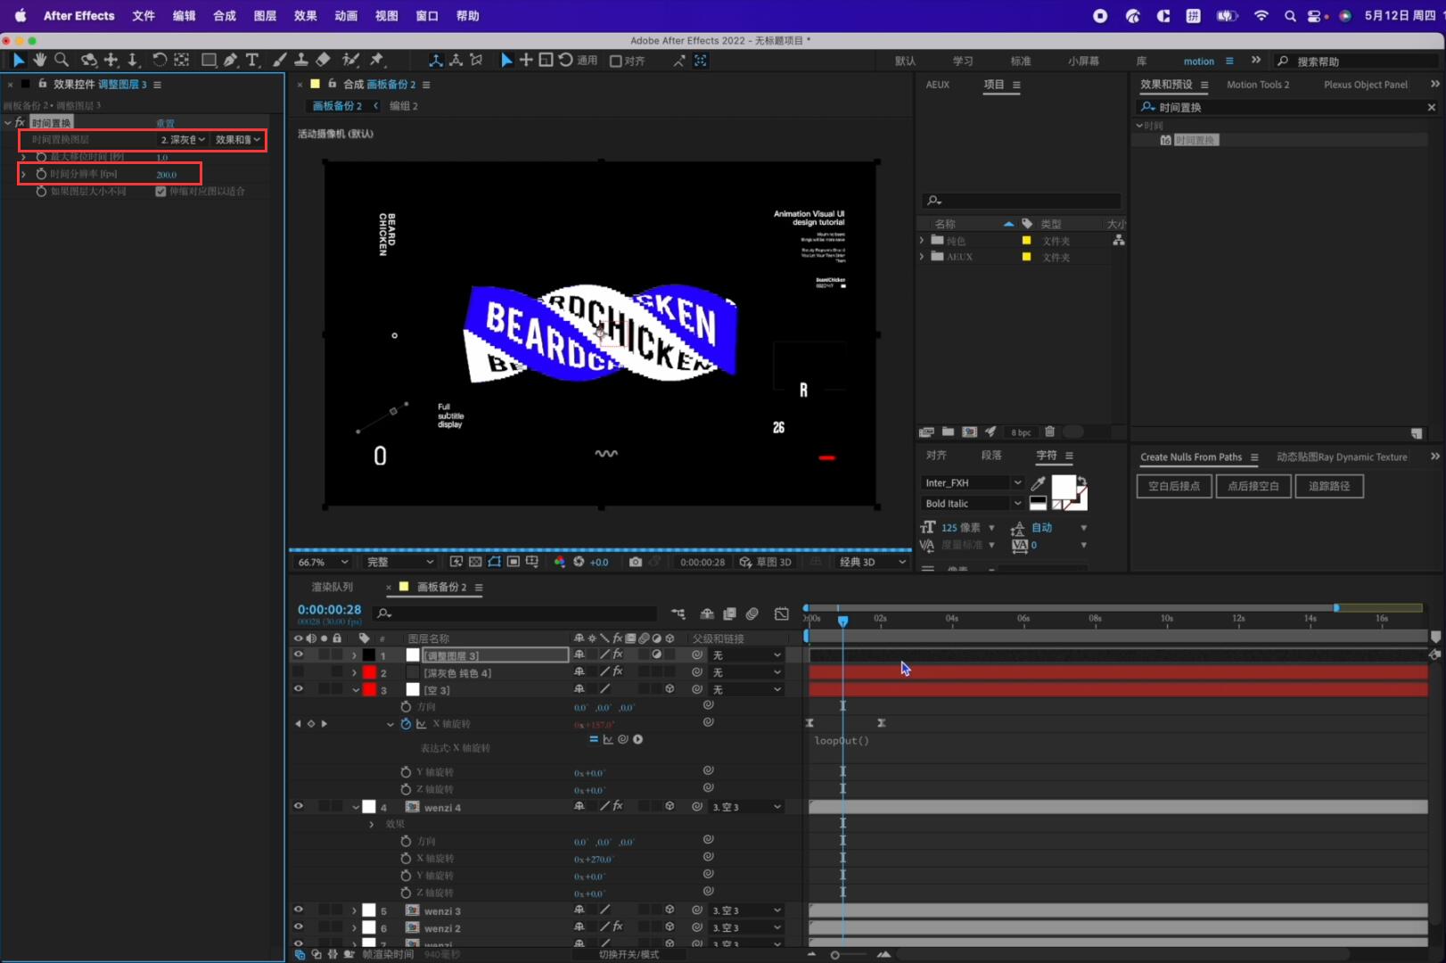Image resolution: width=1446 pixels, height=963 pixels.
Task: Switch to the 段落 panel tab
Action: [991, 456]
